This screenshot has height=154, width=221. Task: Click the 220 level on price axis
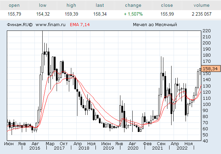(206, 31)
